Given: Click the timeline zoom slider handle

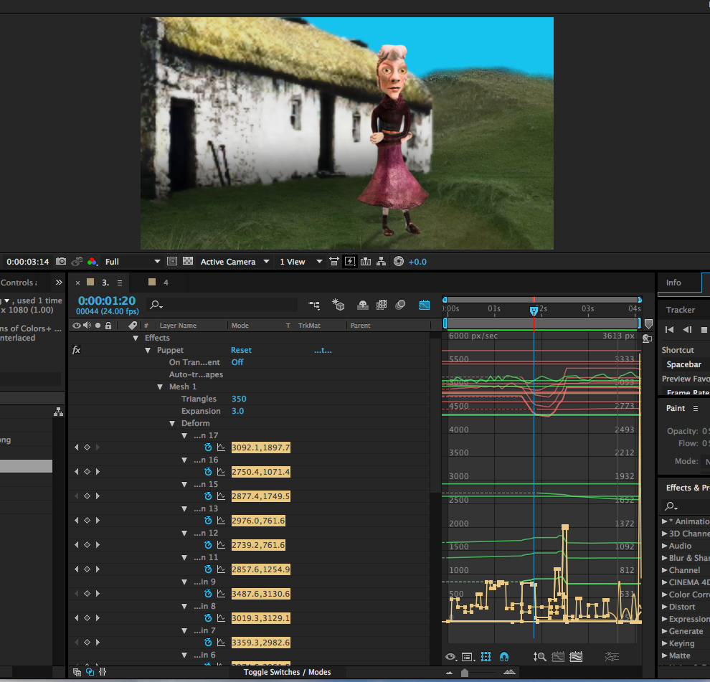Looking at the screenshot, I should coord(465,672).
